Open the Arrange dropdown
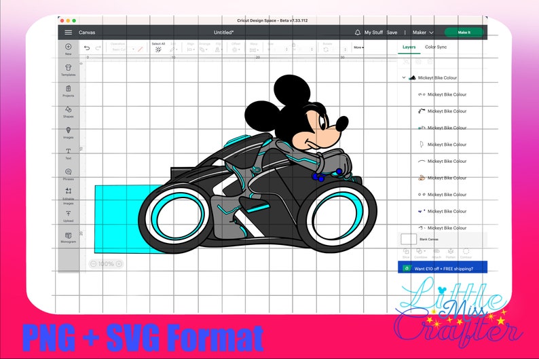539x359 pixels. pyautogui.click(x=204, y=50)
